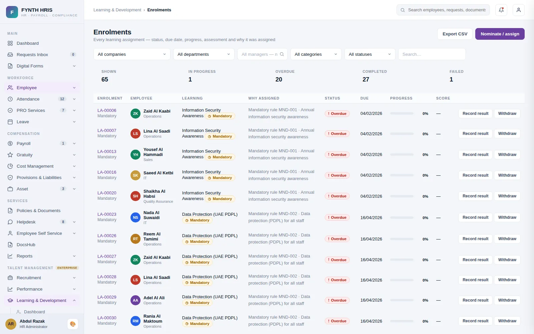Click the Payroll dollar icon
The height and width of the screenshot is (334, 534).
(10, 144)
